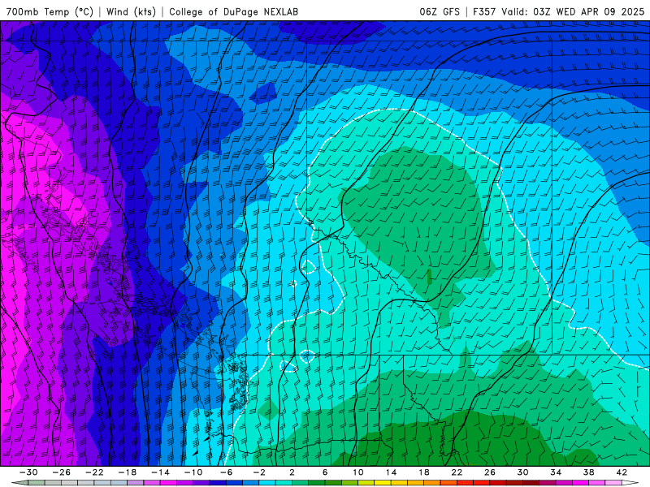650x487 pixels.
Task: Click 'College of DuPage NEXLAB' header text
Action: tap(233, 11)
